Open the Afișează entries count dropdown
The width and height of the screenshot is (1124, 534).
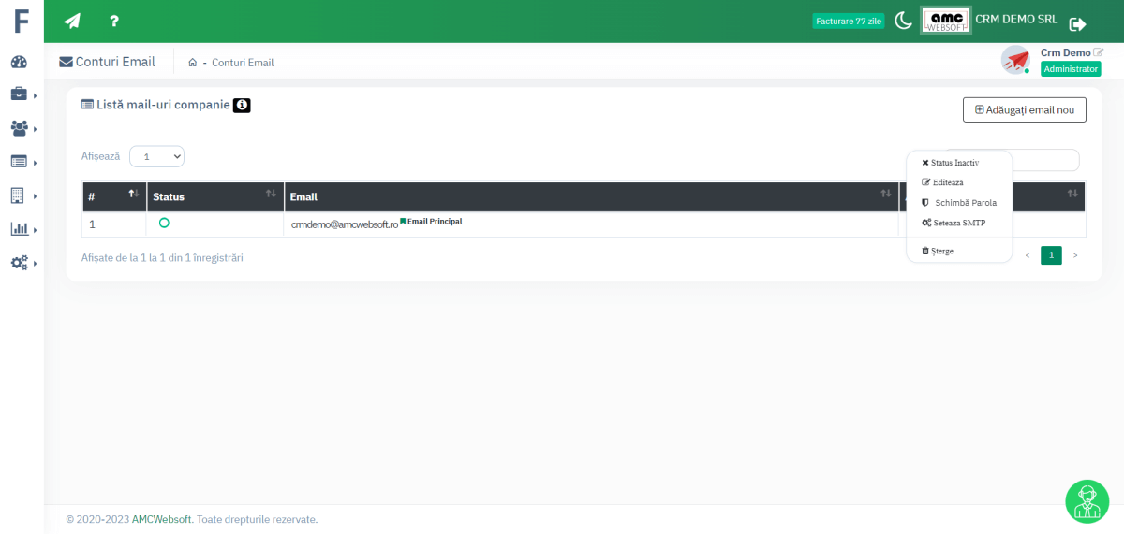[x=156, y=156]
